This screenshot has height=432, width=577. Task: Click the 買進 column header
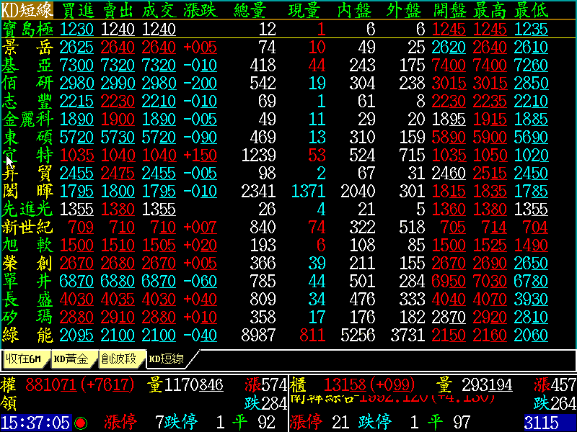(77, 10)
